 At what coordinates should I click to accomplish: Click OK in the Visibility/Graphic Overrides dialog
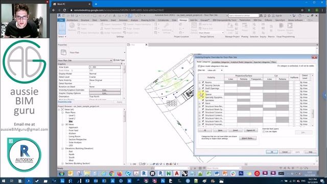(272, 152)
